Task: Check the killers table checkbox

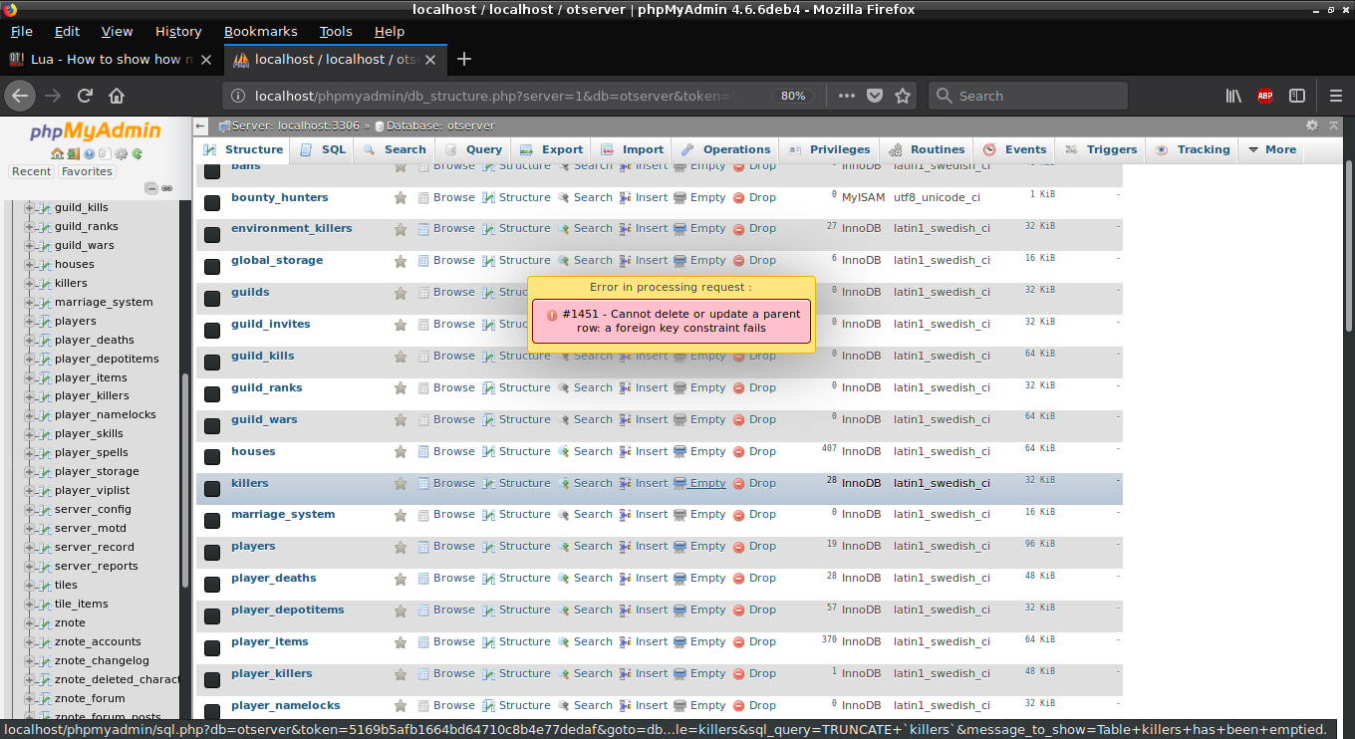Action: click(x=212, y=489)
